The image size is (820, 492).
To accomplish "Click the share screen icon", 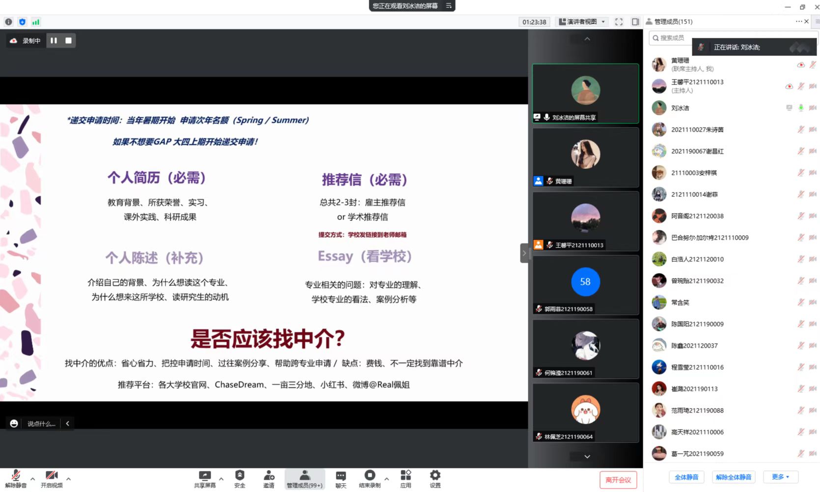I will 204,475.
